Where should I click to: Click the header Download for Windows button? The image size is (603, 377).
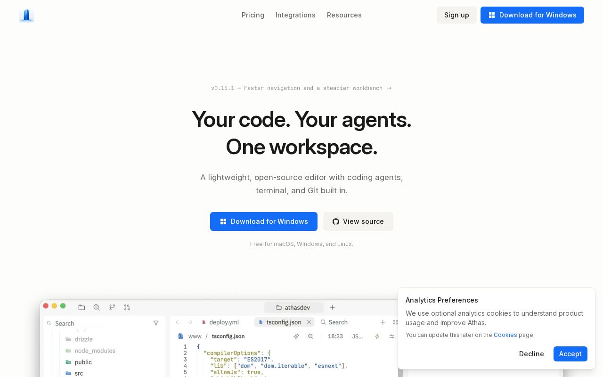(532, 15)
